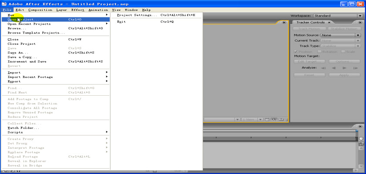Open the Composition panel options menu icon

(x=284, y=22)
